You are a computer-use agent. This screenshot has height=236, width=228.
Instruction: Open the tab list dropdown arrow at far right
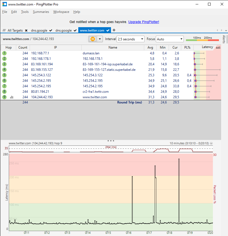pyautogui.click(x=226, y=30)
